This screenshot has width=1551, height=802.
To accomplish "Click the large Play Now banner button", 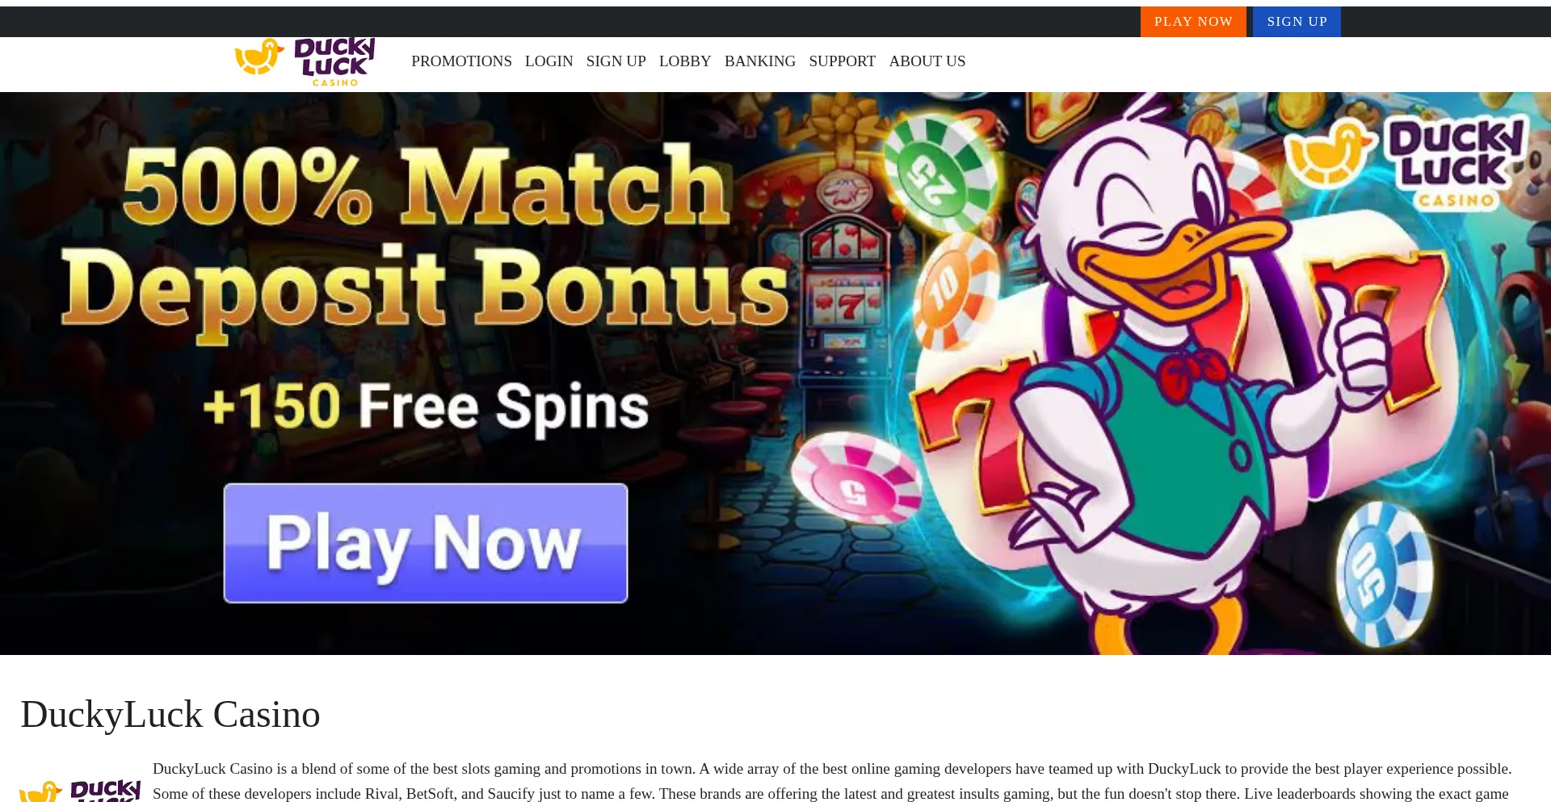I will [x=426, y=543].
